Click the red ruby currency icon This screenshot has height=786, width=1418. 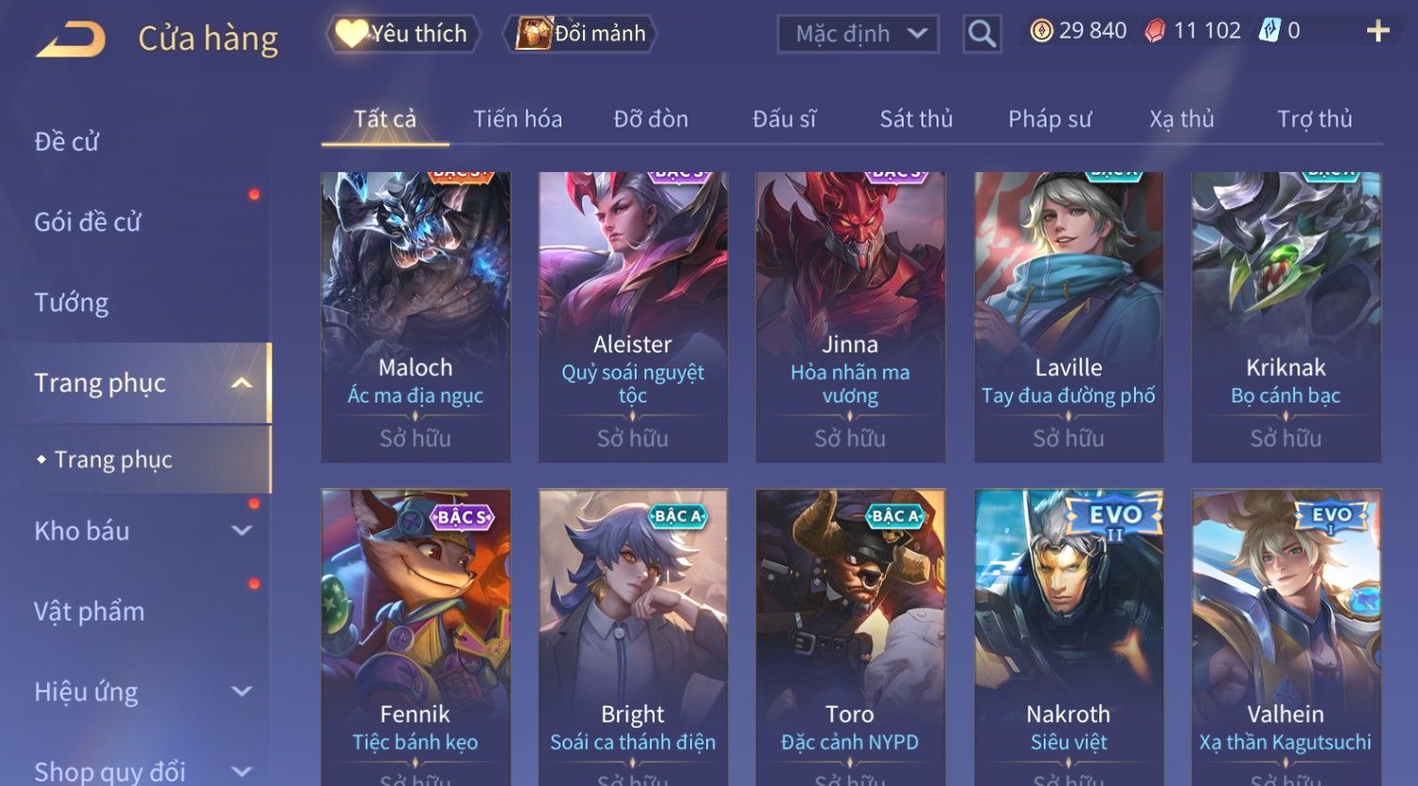(x=1155, y=31)
